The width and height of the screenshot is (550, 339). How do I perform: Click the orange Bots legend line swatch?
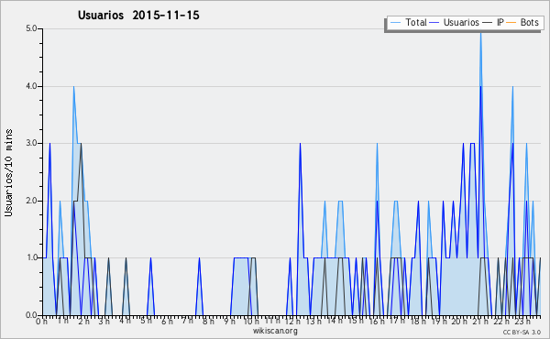point(511,23)
